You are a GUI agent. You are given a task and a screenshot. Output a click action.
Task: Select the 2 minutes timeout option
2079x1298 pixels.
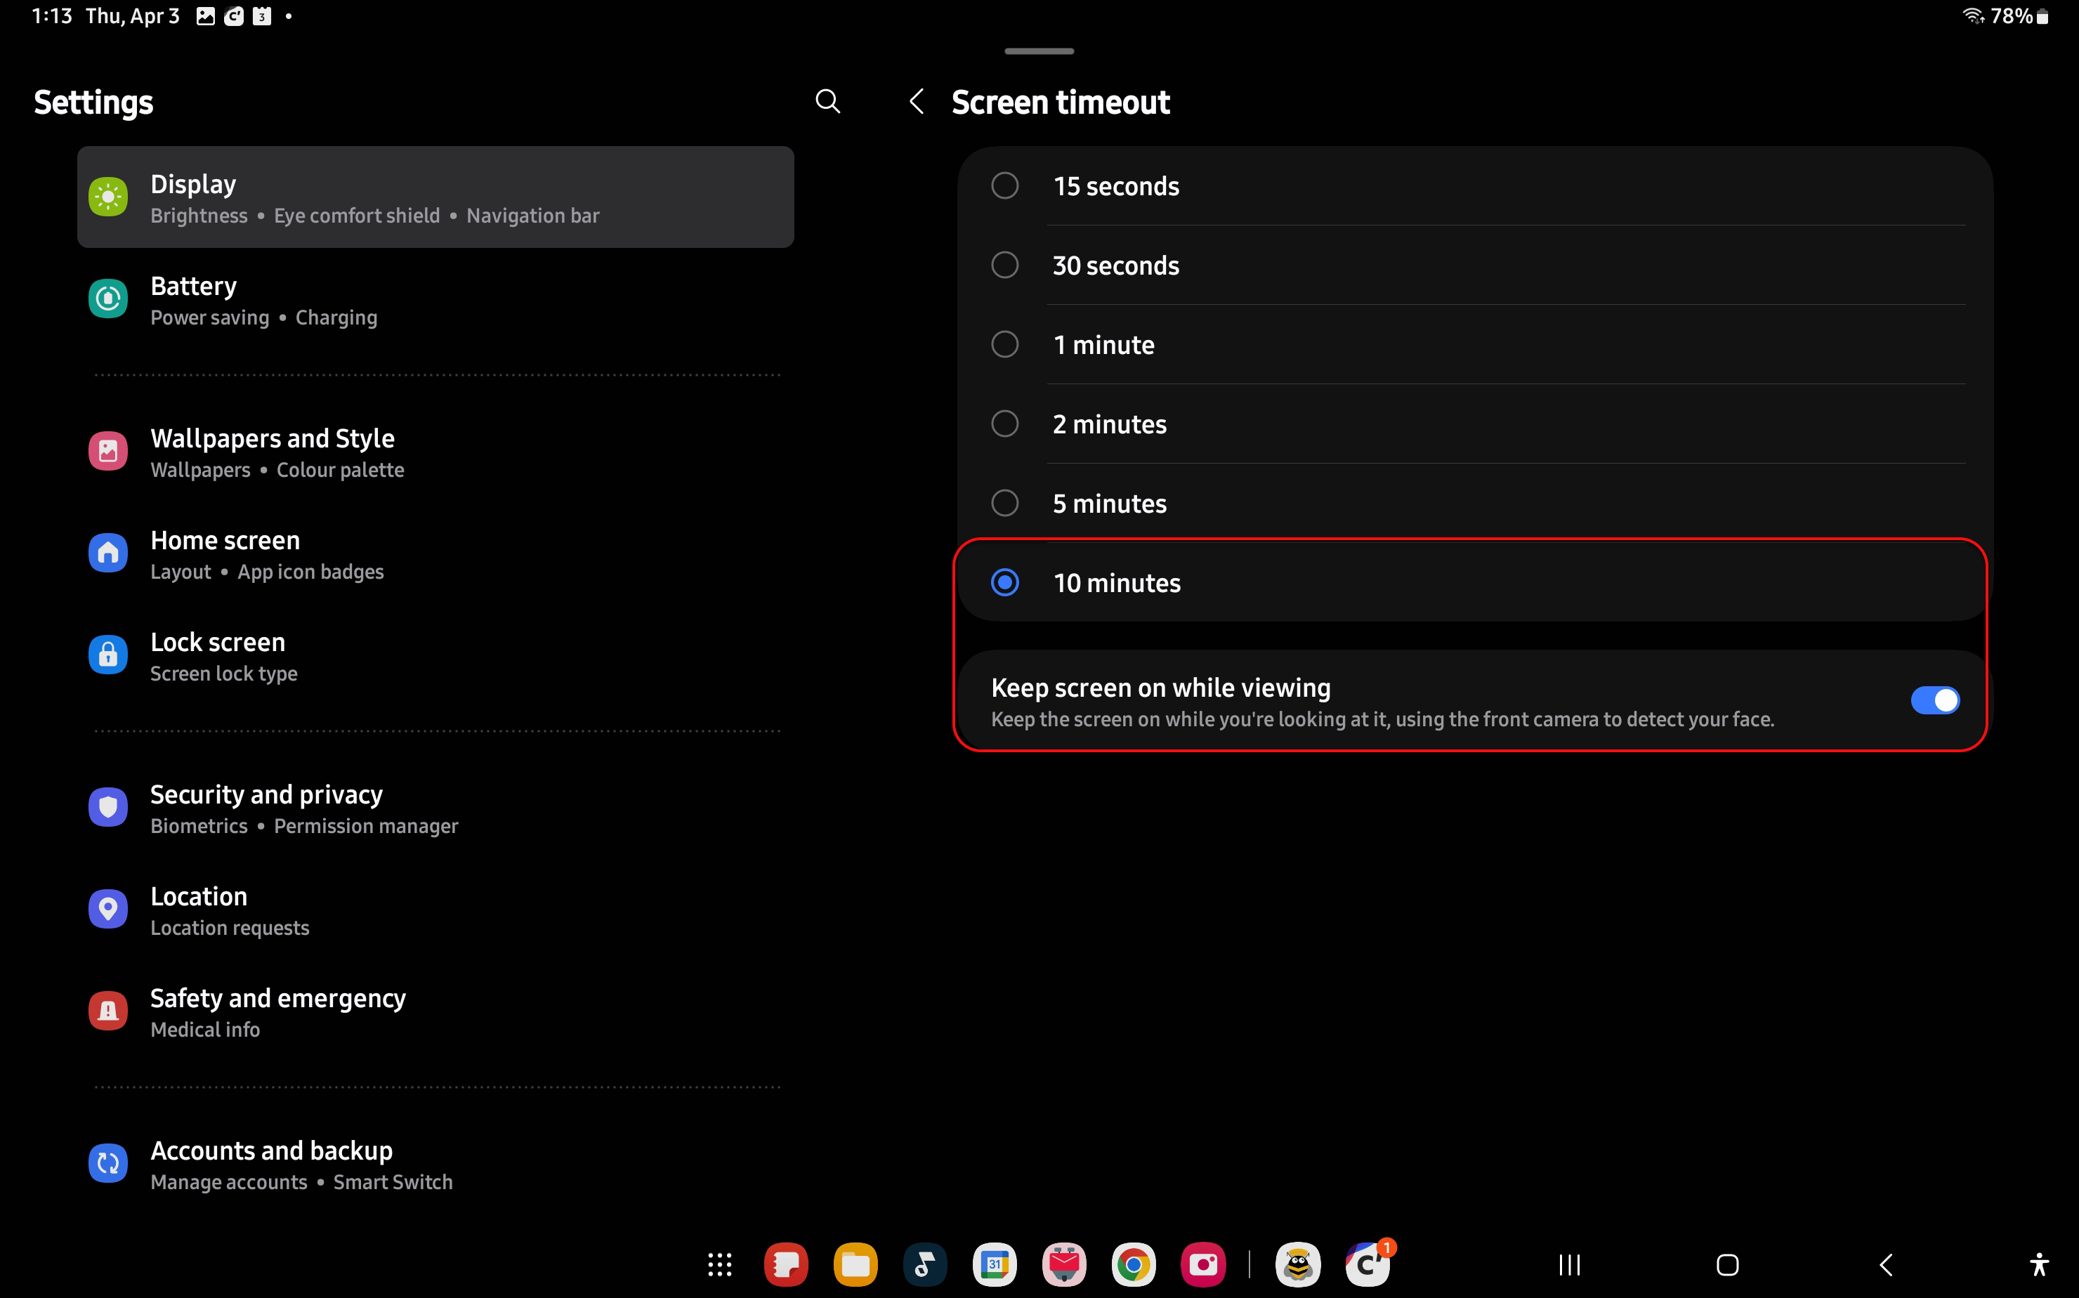point(1005,424)
